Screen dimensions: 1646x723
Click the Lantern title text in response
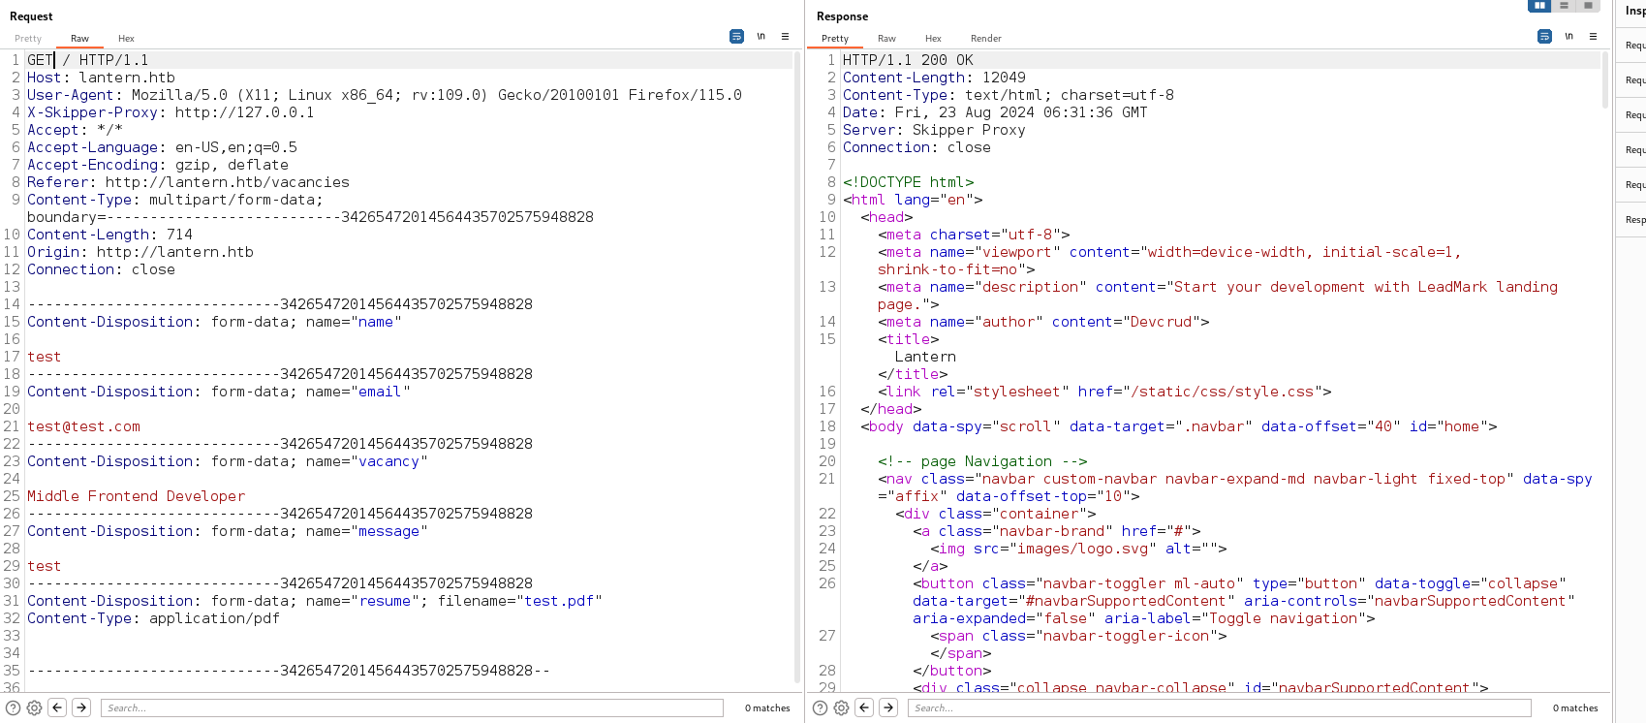click(925, 357)
